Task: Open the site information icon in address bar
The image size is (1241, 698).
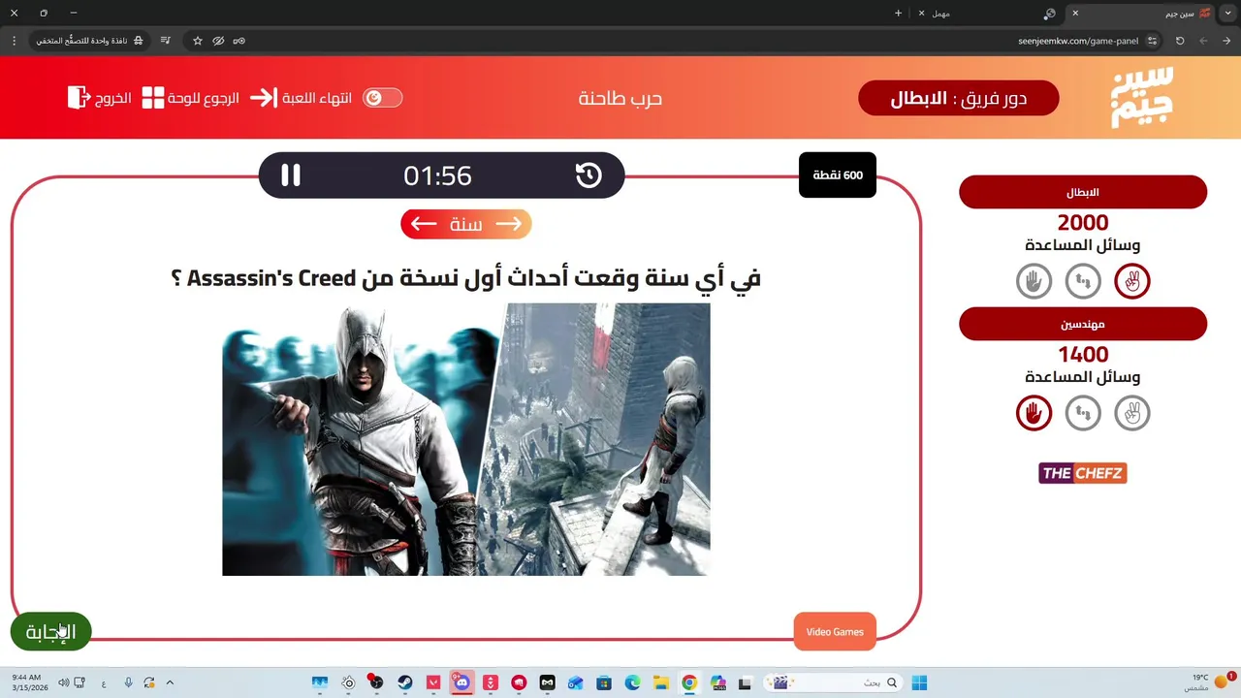Action: pyautogui.click(x=1152, y=41)
